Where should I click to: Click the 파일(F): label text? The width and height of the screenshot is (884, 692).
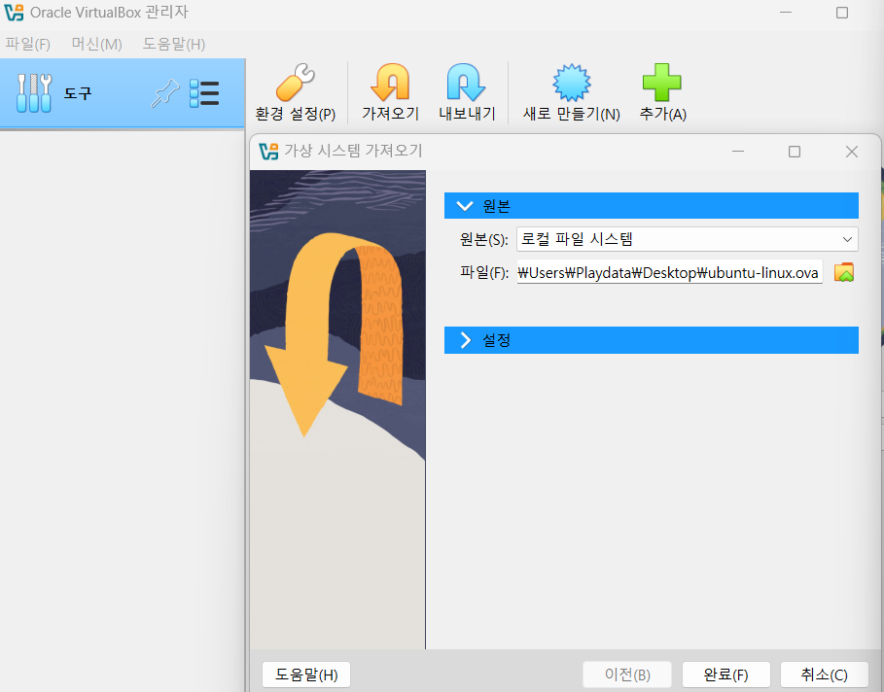point(483,273)
